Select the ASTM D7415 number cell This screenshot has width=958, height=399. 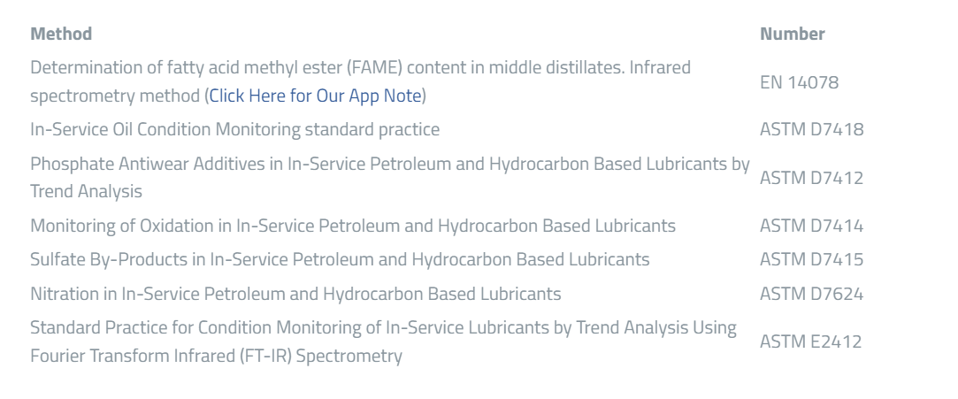pos(811,259)
